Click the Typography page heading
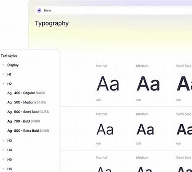The height and width of the screenshot is (172, 192). (52, 23)
